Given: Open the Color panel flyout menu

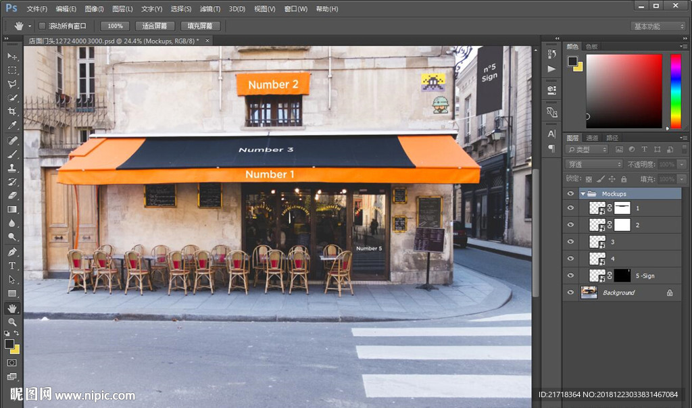Looking at the screenshot, I should tap(684, 47).
